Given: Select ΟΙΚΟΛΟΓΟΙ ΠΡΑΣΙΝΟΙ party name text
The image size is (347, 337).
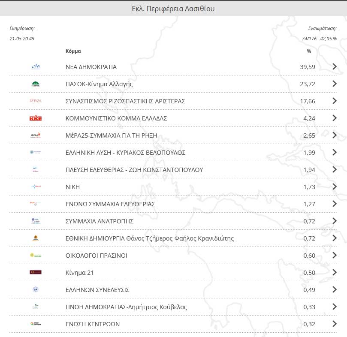Looking at the screenshot, I should (x=96, y=256).
